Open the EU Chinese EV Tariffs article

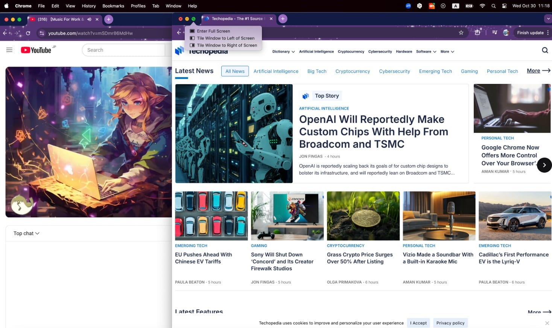204,258
